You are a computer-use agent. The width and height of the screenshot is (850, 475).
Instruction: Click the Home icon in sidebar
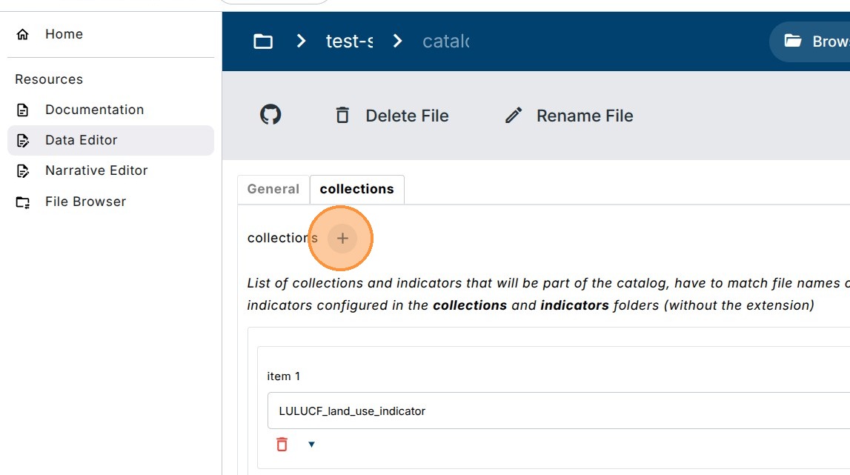point(23,34)
